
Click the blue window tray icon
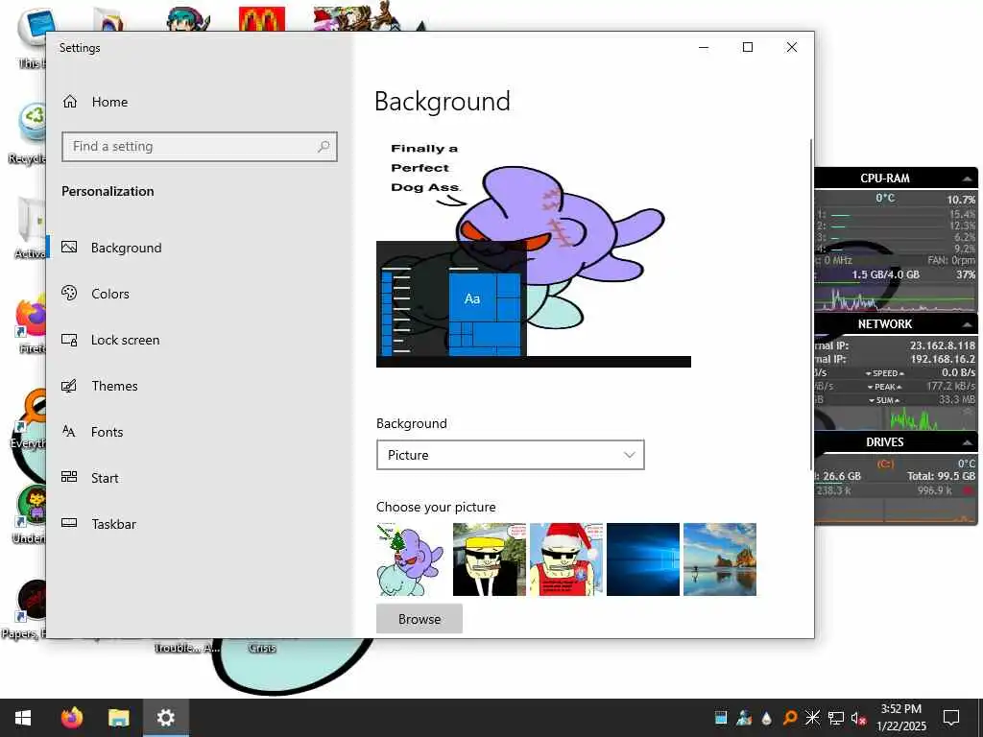(721, 718)
